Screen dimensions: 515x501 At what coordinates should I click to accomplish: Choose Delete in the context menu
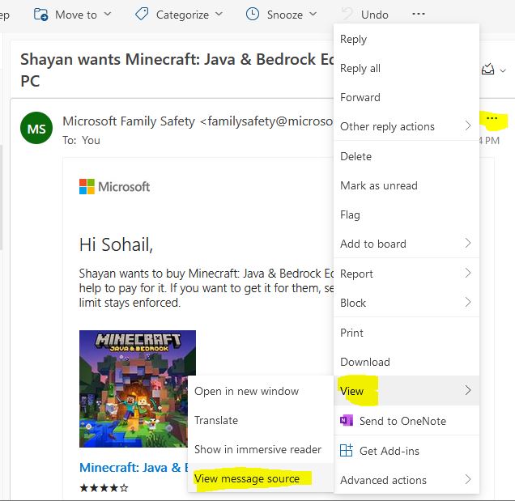point(406,156)
